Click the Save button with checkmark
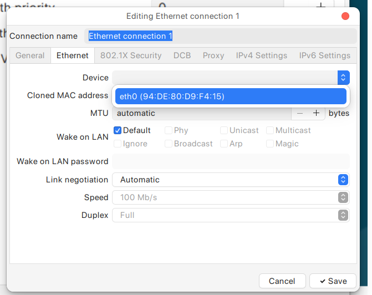This screenshot has height=295, width=372. pos(333,281)
